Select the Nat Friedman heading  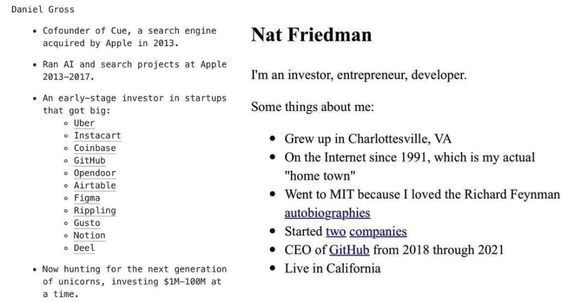click(311, 35)
